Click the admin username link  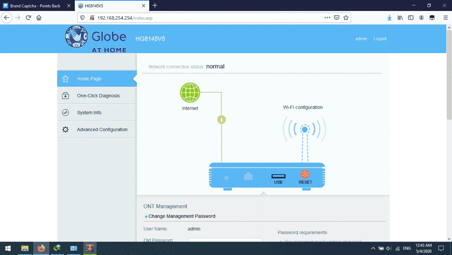(361, 39)
